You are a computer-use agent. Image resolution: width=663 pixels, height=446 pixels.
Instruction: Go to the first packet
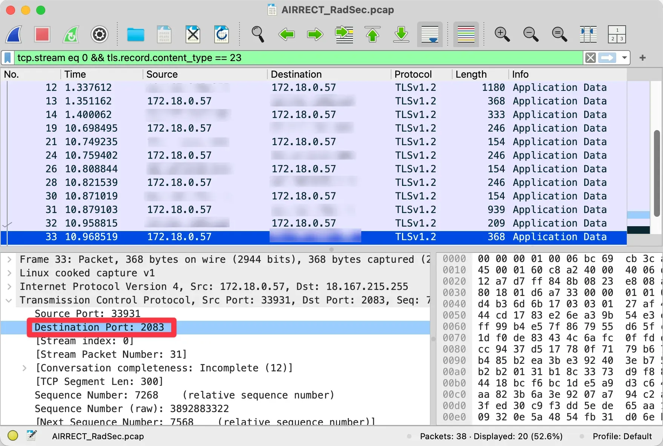(x=373, y=34)
